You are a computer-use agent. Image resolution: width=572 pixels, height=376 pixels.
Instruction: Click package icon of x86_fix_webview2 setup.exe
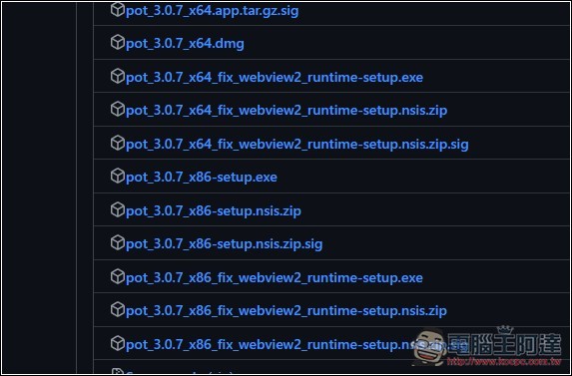tap(118, 276)
